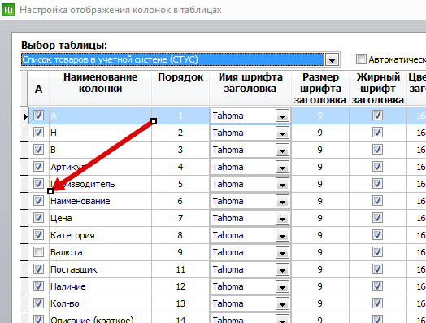Enable visibility checkbox for Валюта row

coord(38,252)
